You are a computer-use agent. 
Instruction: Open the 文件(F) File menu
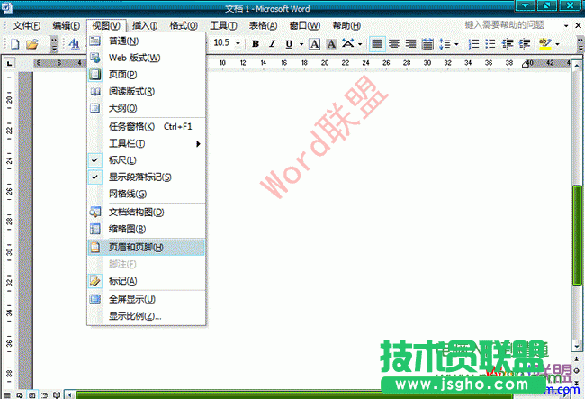pos(26,26)
